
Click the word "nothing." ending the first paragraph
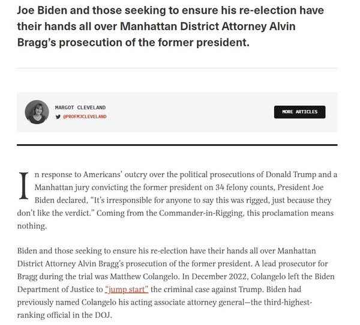click(32, 226)
